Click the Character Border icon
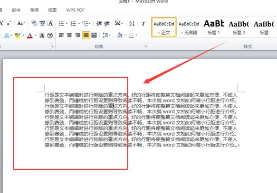277x193 pixels. (x=50, y=23)
